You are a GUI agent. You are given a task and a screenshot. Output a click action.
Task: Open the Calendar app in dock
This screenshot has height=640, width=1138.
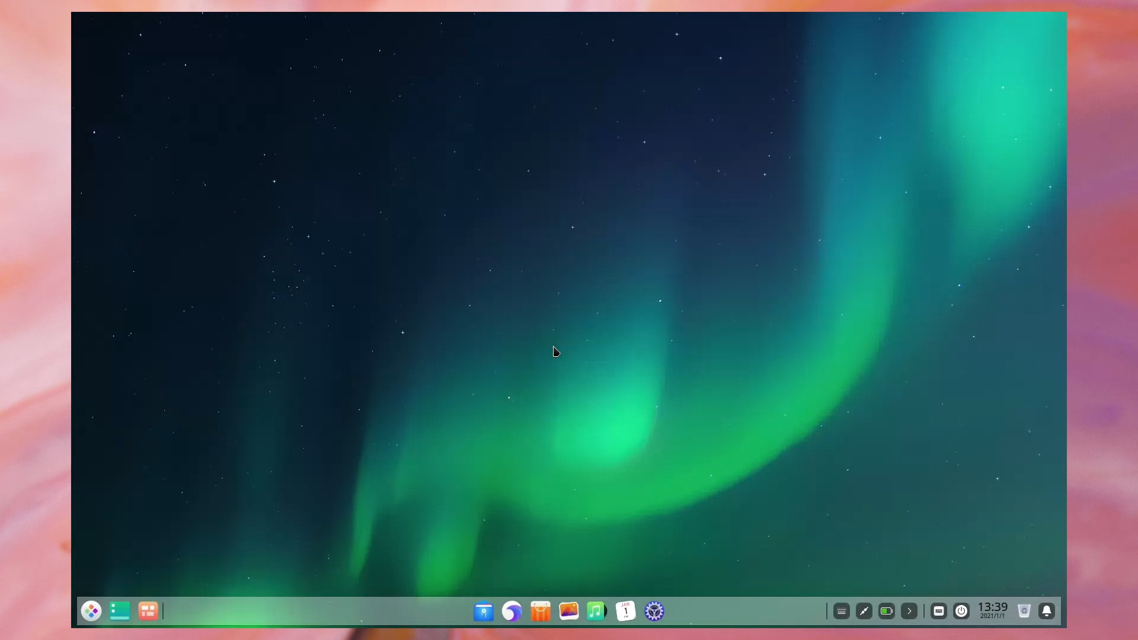[626, 611]
